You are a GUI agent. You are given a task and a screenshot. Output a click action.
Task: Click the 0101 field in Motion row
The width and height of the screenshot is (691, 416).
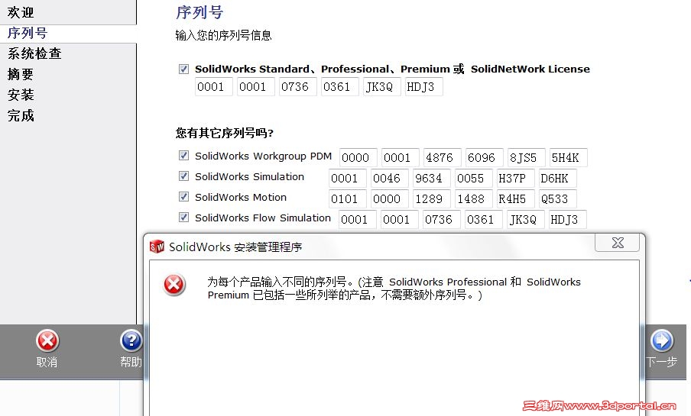click(348, 199)
